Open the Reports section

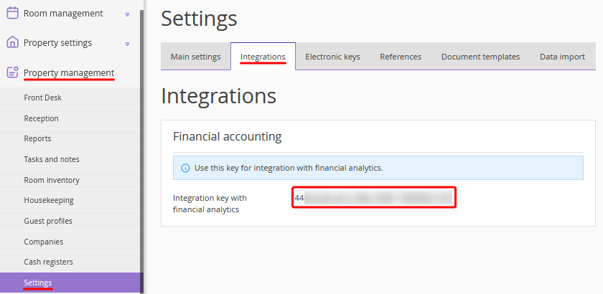coord(37,138)
